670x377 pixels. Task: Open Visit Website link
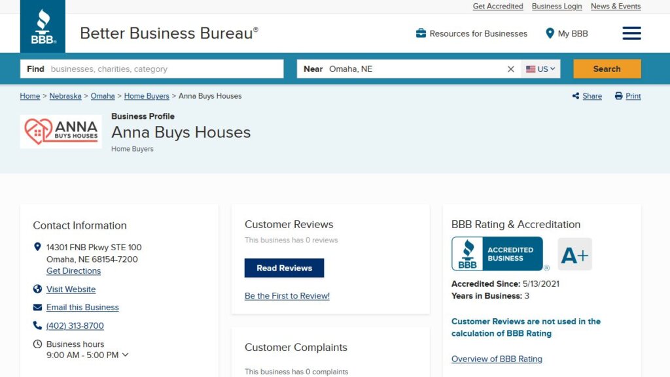71,289
